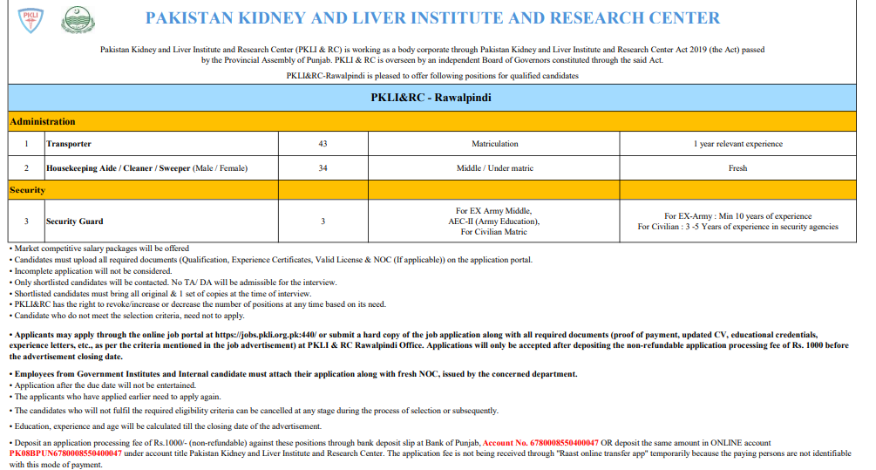Select the PKLI&RC - Rawalpindi blue header bar
The image size is (876, 470).
(x=431, y=98)
